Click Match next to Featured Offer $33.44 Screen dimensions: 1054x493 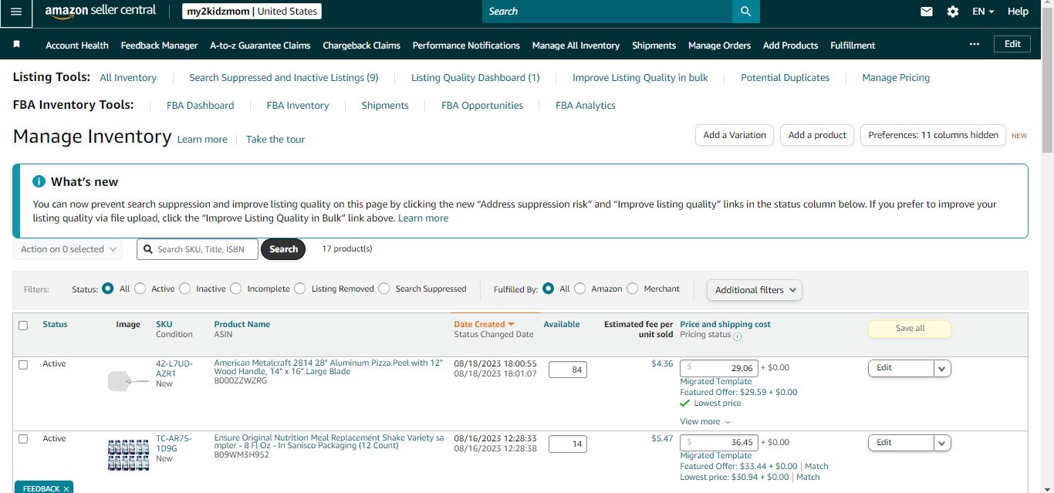pyautogui.click(x=816, y=467)
